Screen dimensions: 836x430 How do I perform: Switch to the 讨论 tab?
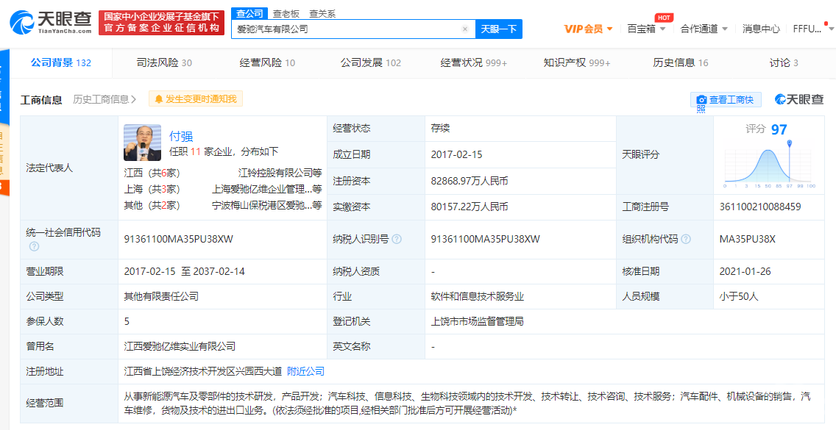[x=783, y=63]
